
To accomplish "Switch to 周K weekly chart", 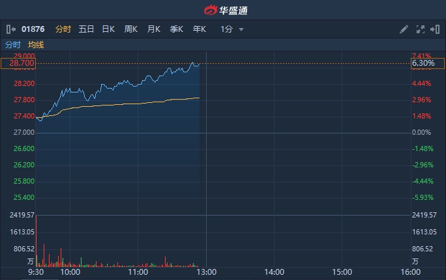I will [x=131, y=29].
